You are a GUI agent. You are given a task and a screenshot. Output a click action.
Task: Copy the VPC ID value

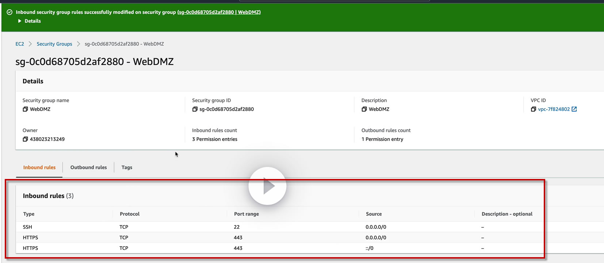point(533,109)
